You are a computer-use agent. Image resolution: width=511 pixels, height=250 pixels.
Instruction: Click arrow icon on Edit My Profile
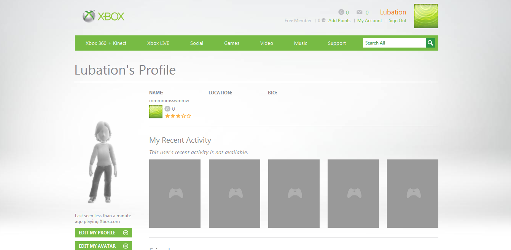click(126, 233)
